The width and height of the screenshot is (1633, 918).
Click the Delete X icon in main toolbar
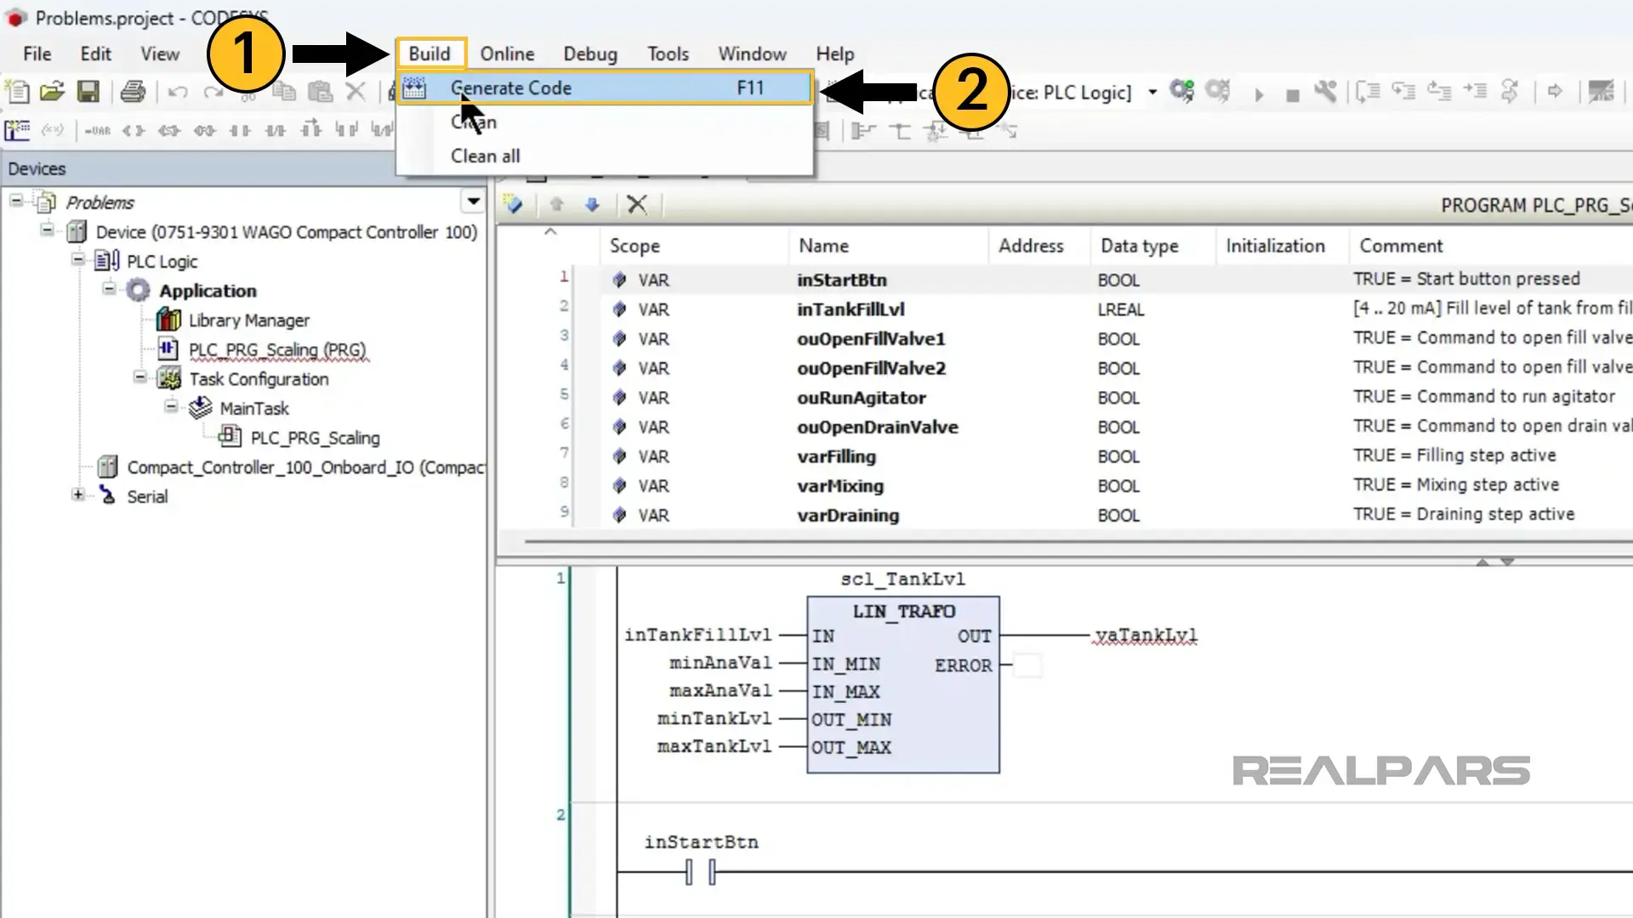356,91
